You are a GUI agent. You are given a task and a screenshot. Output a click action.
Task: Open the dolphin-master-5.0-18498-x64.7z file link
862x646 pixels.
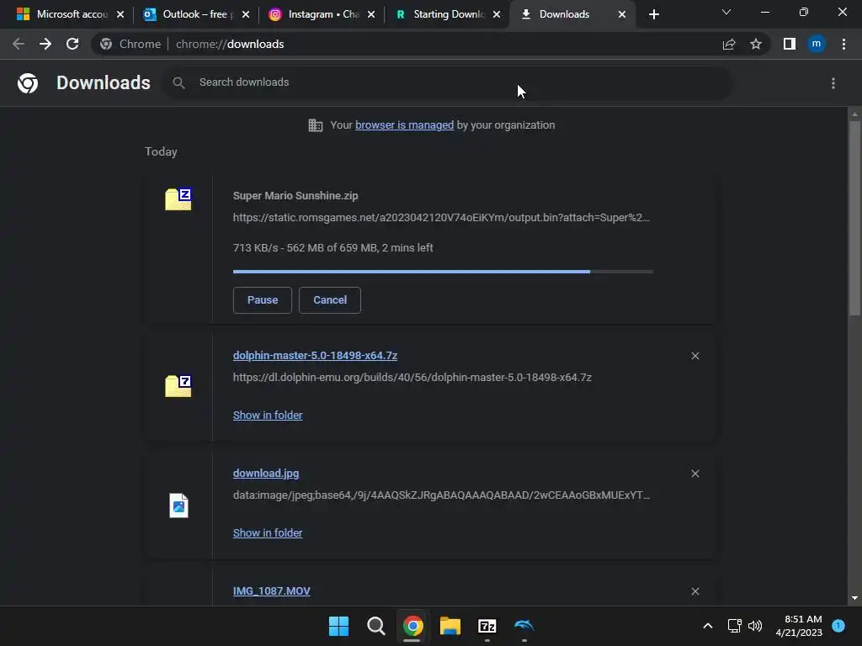pos(315,356)
